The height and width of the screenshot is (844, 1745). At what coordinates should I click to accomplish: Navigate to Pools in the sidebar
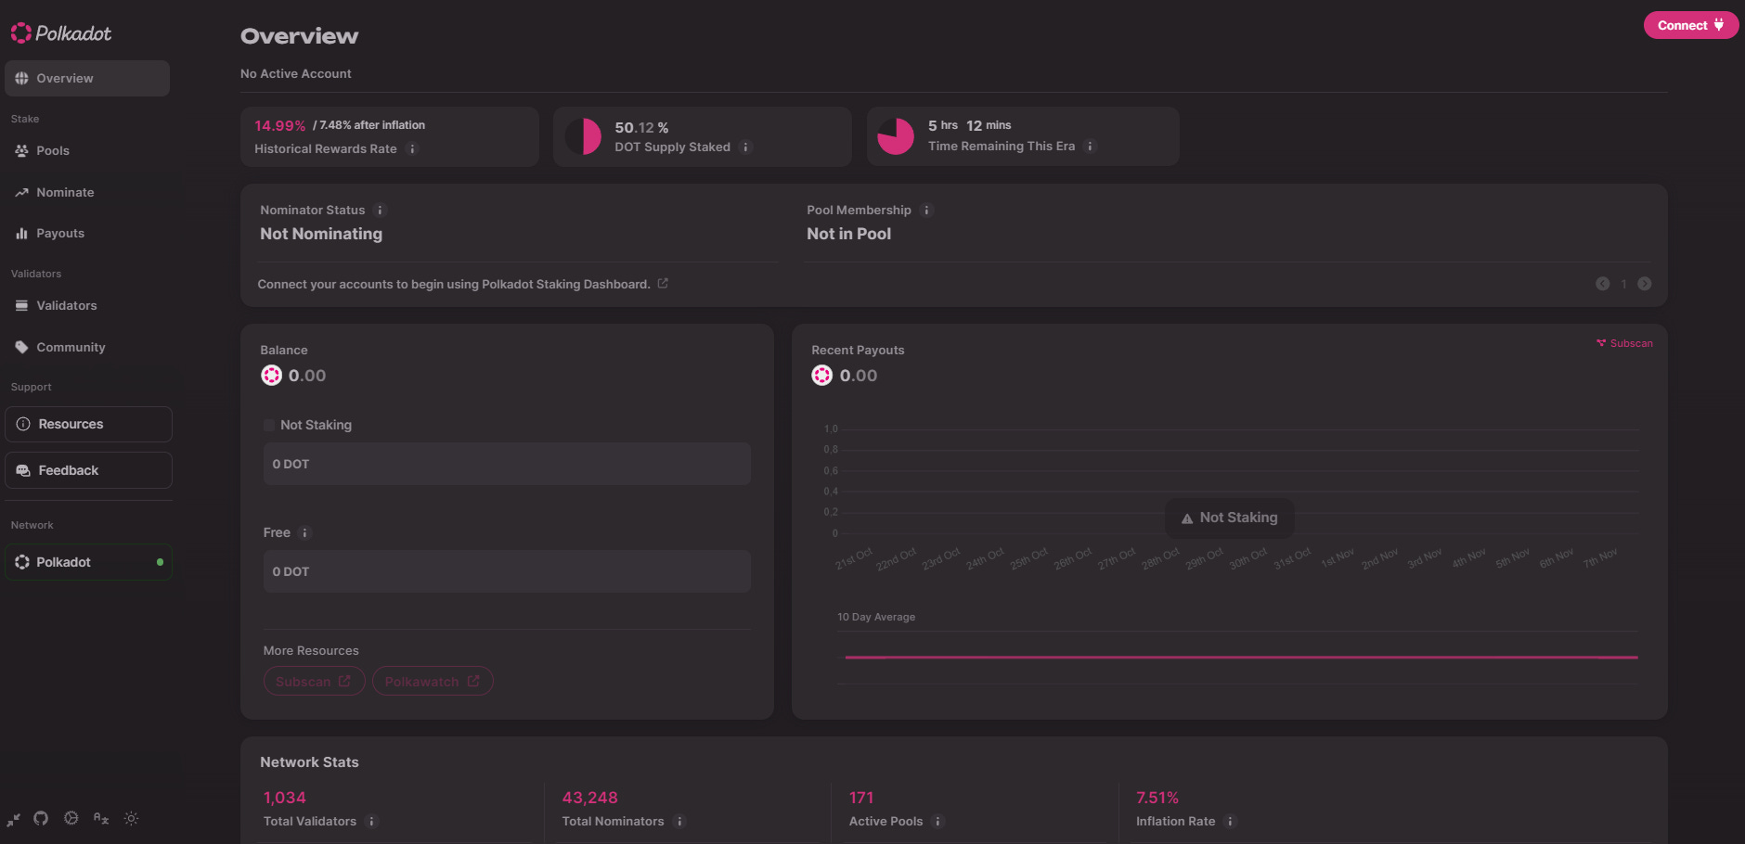click(87, 151)
